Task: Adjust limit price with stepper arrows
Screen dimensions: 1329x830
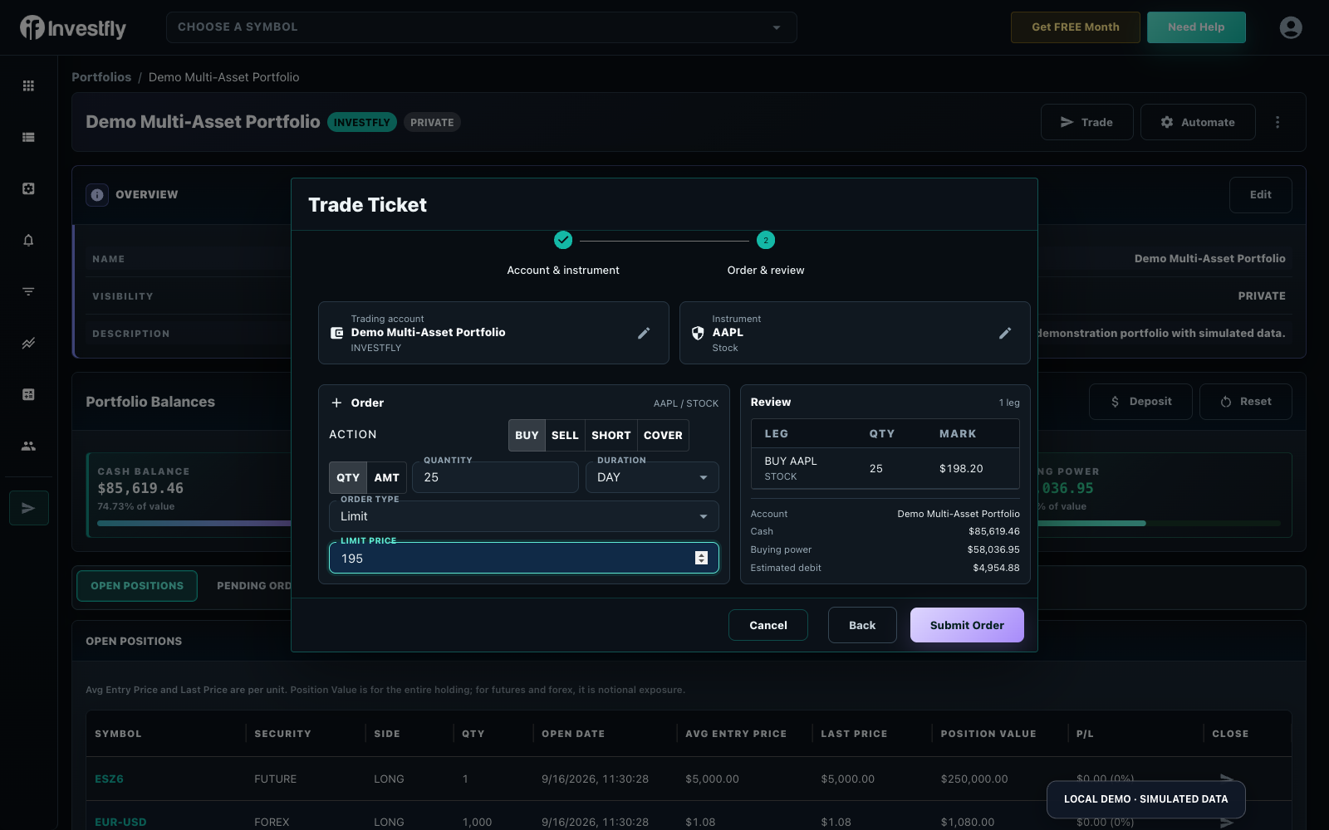Action: pyautogui.click(x=701, y=558)
